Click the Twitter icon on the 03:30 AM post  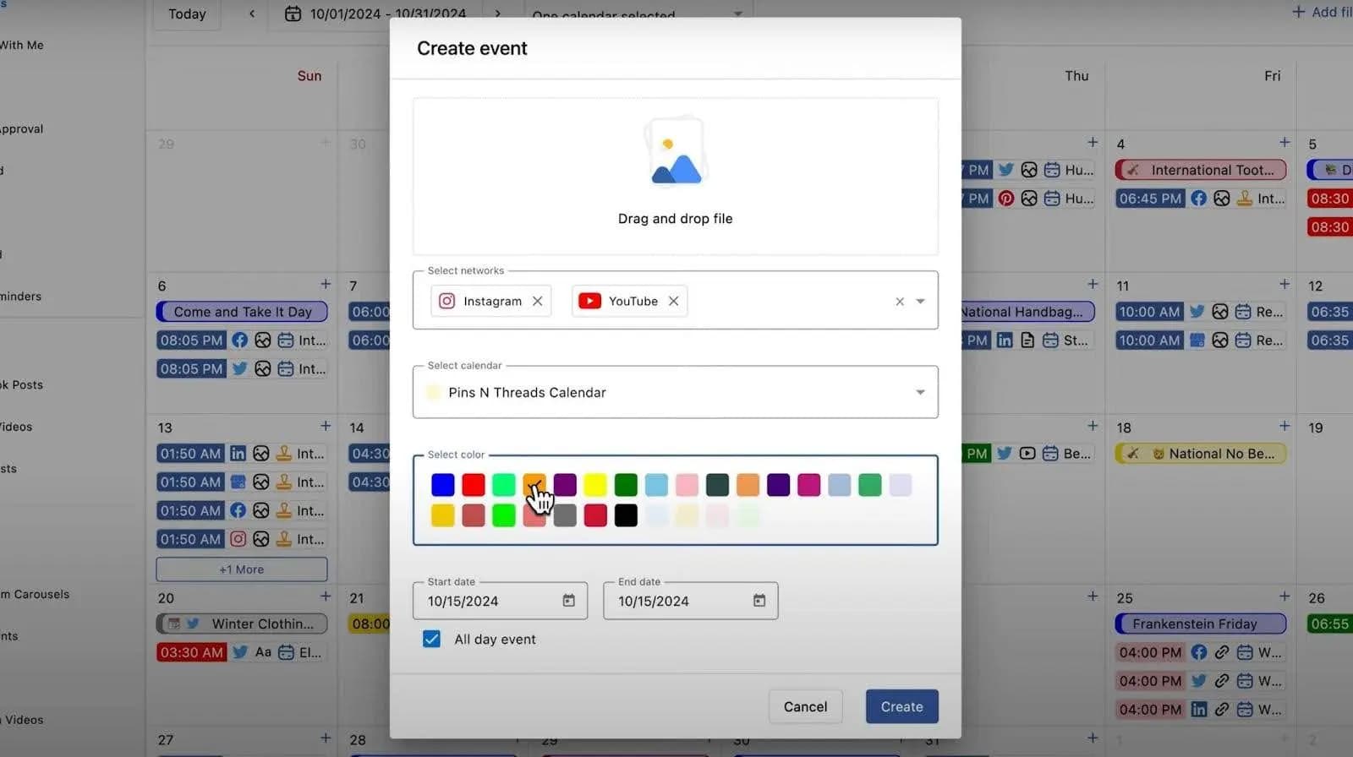point(240,652)
